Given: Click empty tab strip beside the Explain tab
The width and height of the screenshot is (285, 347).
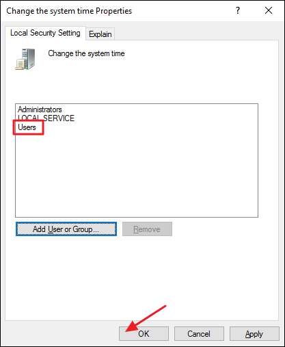Looking at the screenshot, I should pos(196,34).
